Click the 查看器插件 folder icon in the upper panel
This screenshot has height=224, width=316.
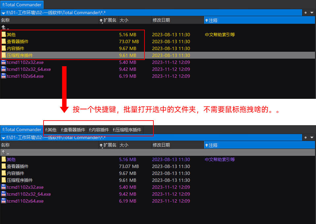pyautogui.click(x=4, y=42)
